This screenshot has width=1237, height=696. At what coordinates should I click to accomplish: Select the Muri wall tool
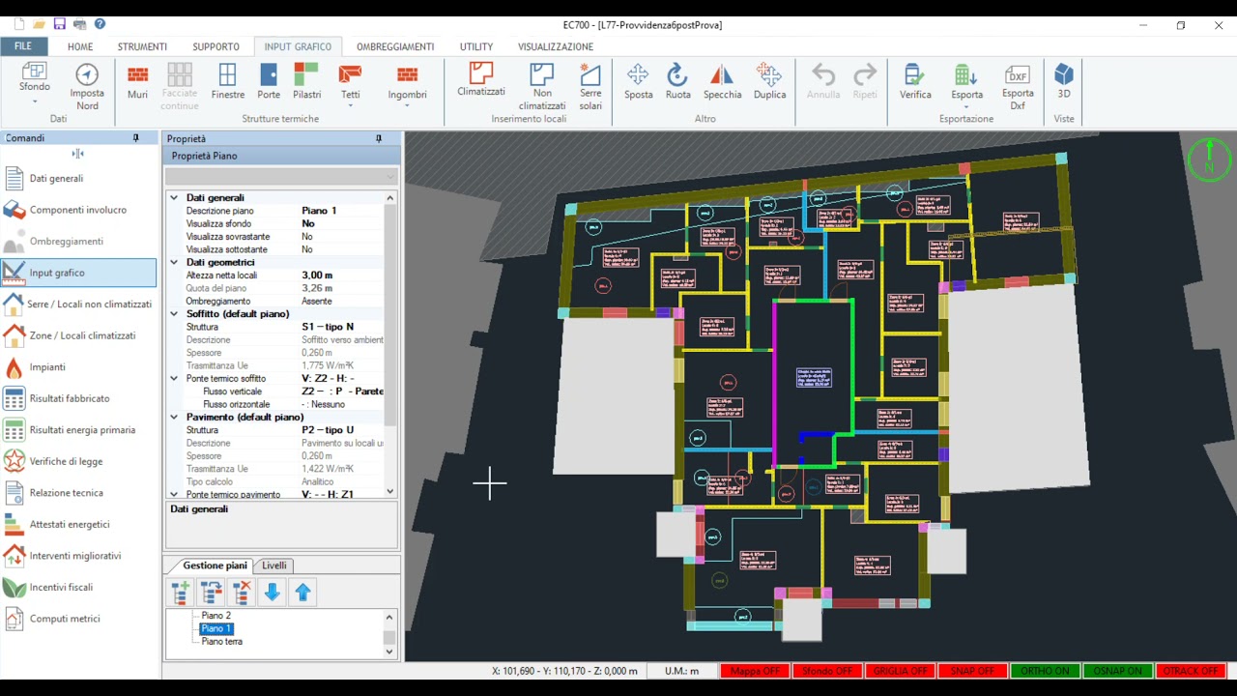pyautogui.click(x=137, y=82)
